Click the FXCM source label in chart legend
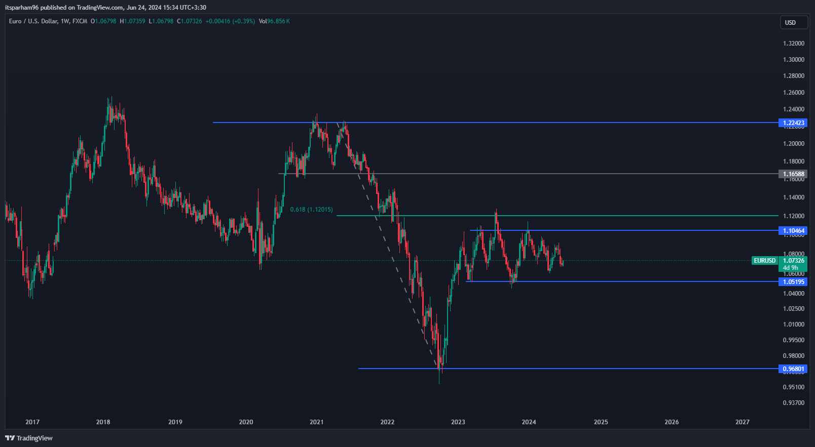 click(x=80, y=21)
